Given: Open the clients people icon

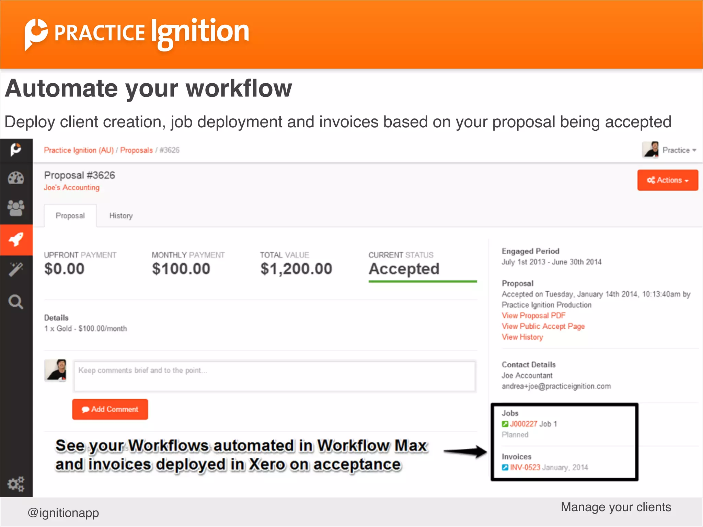Looking at the screenshot, I should pos(16,208).
